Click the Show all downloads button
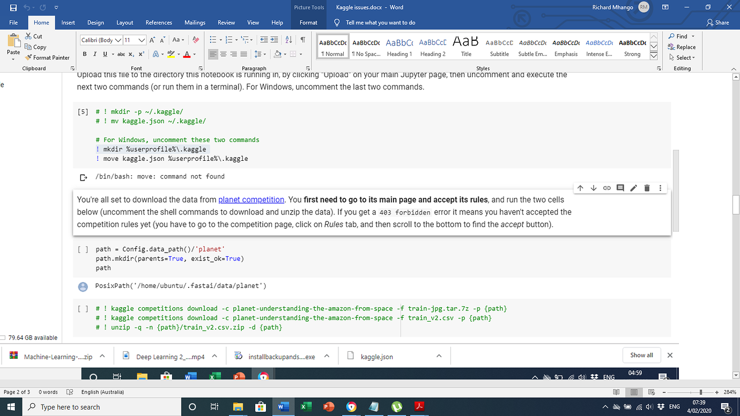Image resolution: width=740 pixels, height=416 pixels. pos(641,355)
